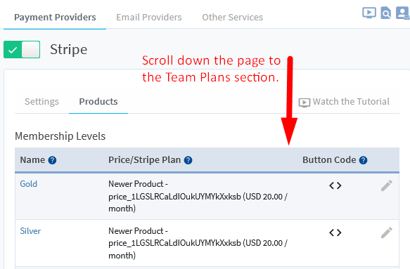Open help icon beside Price/Stripe Plan

pyautogui.click(x=188, y=160)
